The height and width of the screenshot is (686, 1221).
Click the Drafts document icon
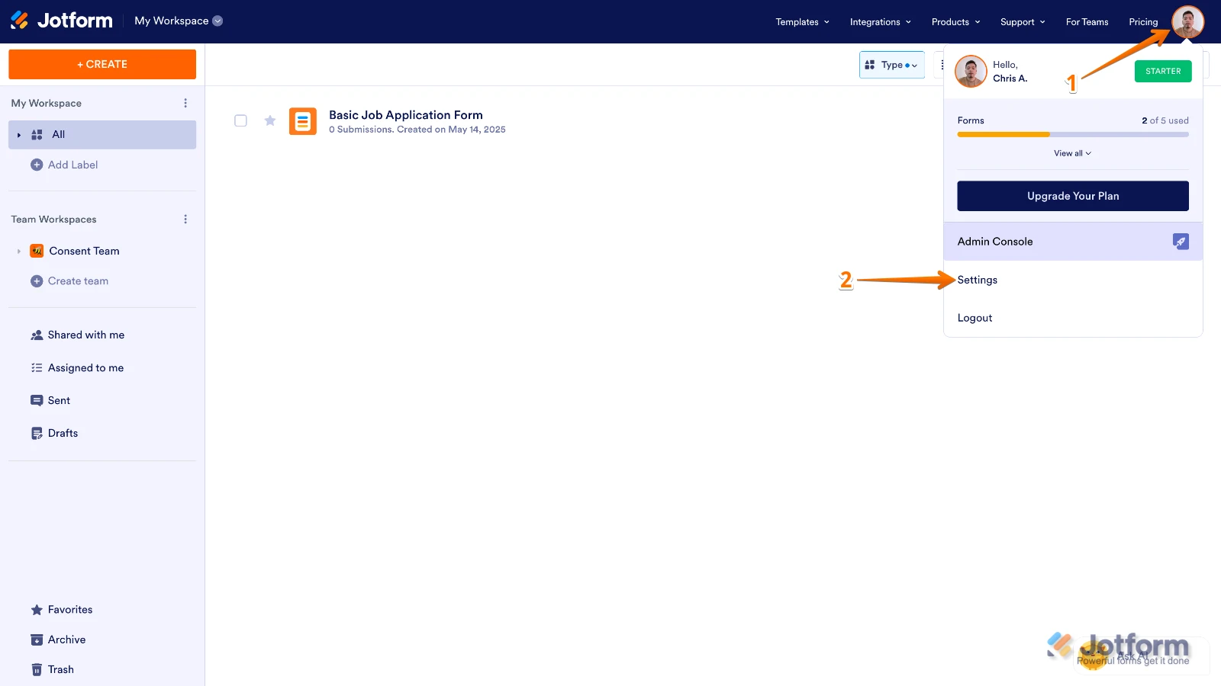pos(37,432)
